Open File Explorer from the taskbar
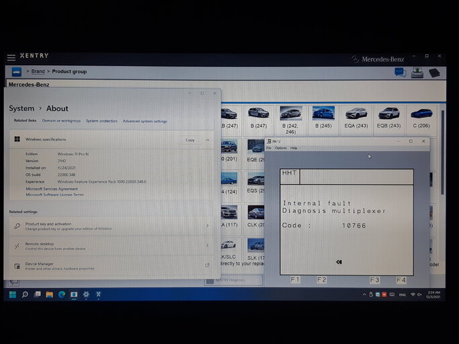The width and height of the screenshot is (459, 344). [50, 294]
